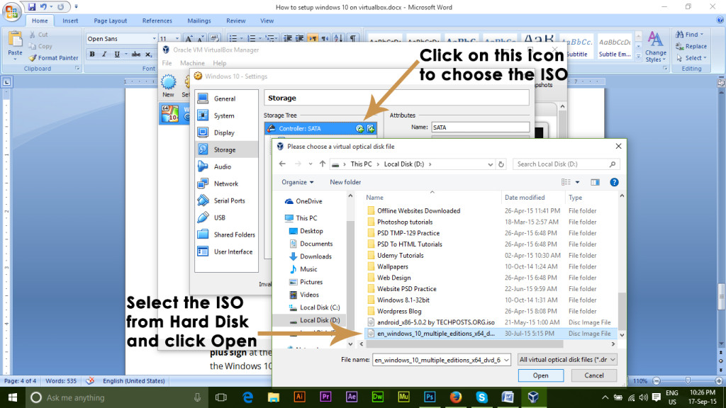This screenshot has width=726, height=408.
Task: Activate Format Painter in Word
Action: pyautogui.click(x=53, y=58)
